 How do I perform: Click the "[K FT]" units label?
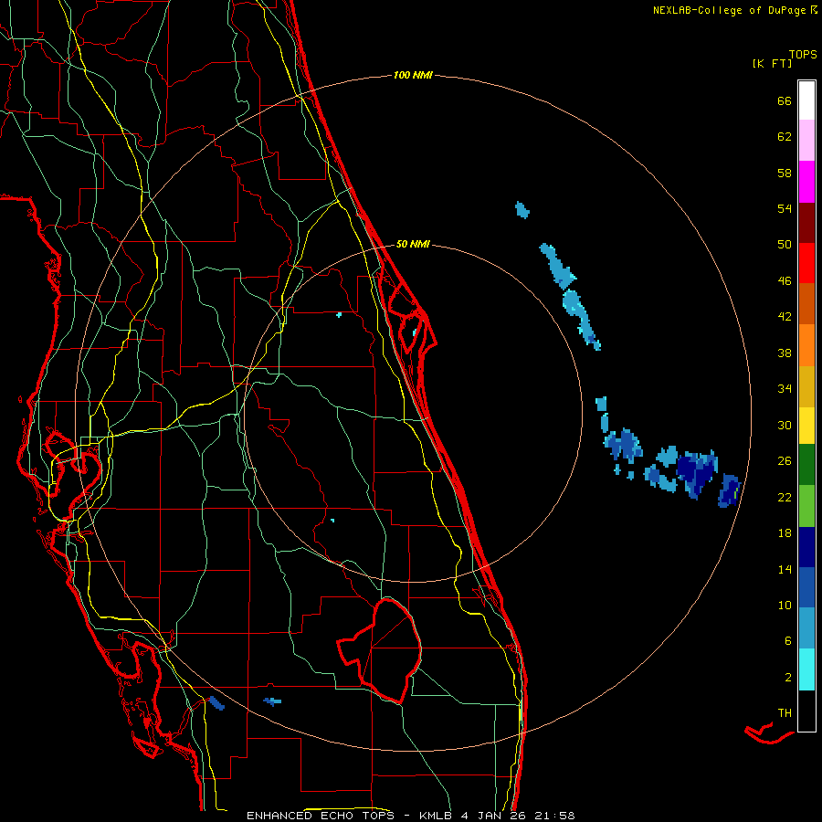[x=772, y=63]
